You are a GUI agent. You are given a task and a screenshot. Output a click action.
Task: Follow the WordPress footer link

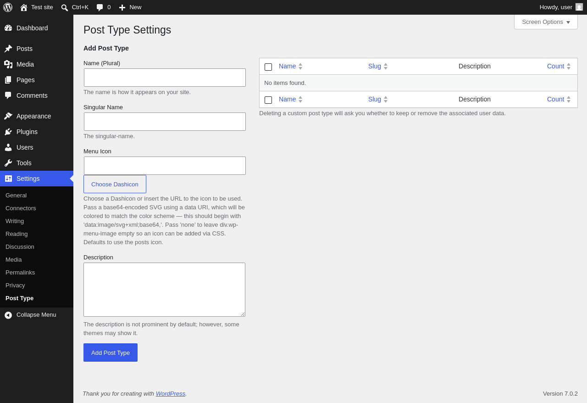(171, 393)
